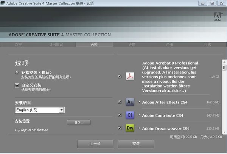Expand Adobe After Effects CS4 components
This screenshot has height=154, width=227.
click(x=139, y=102)
